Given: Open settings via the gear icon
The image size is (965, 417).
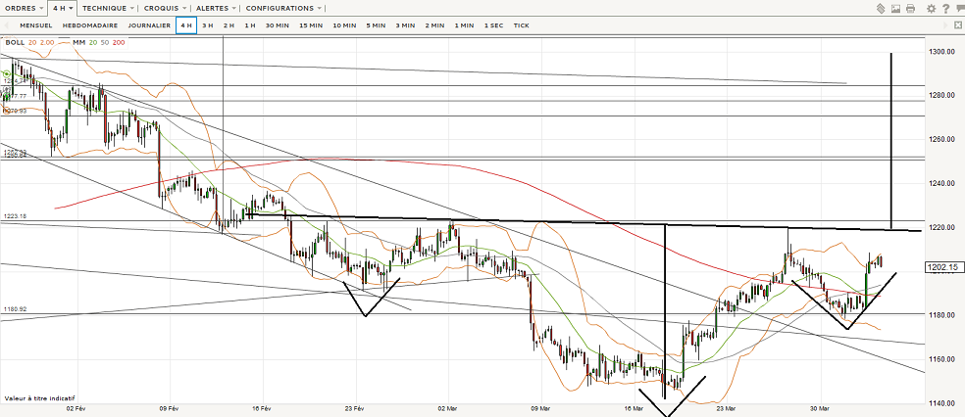Looking at the screenshot, I should click(931, 9).
